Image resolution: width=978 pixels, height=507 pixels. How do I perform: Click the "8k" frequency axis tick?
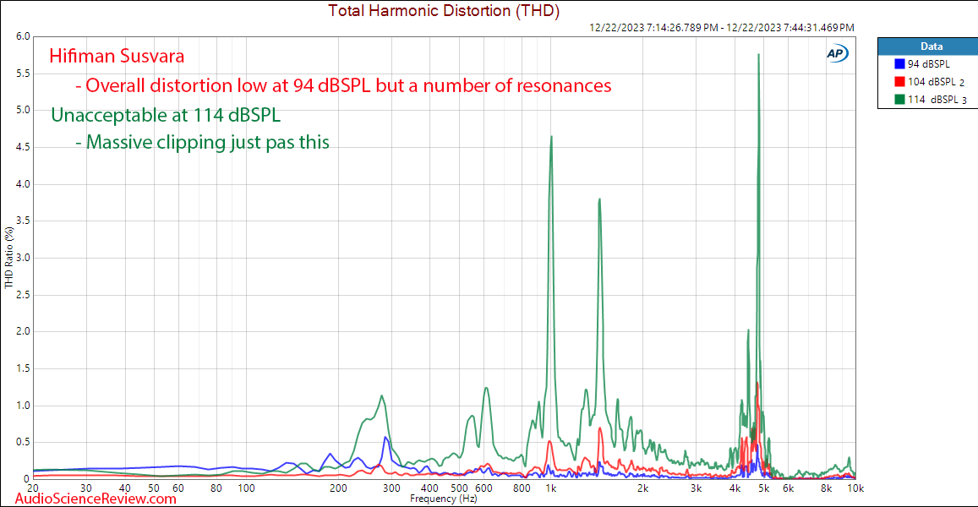tap(827, 488)
